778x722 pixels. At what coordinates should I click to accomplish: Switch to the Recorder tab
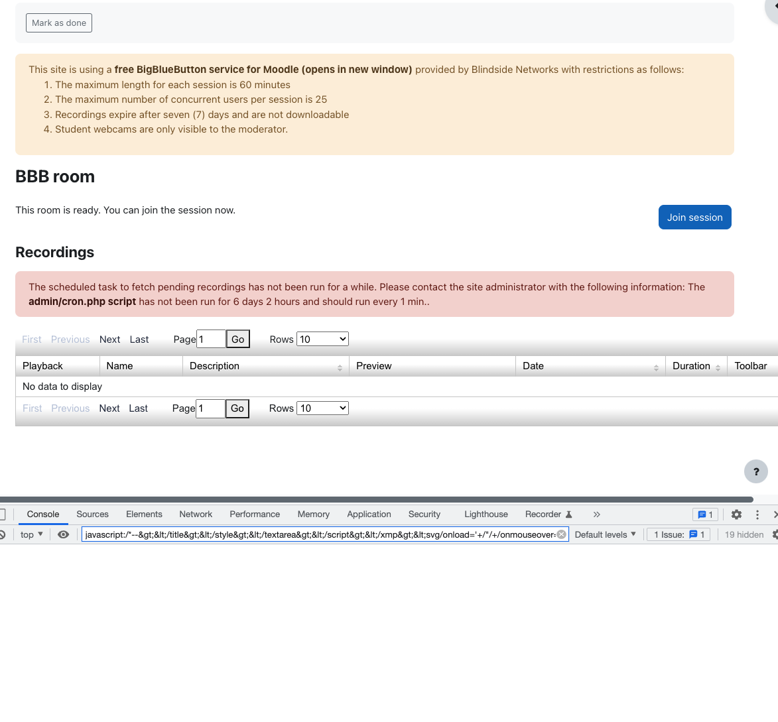(x=549, y=514)
